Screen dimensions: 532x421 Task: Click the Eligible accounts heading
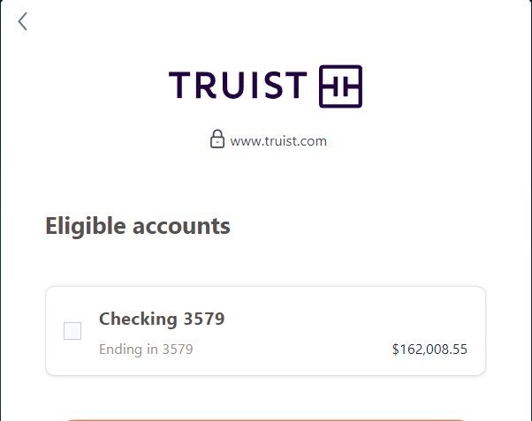coord(138,226)
